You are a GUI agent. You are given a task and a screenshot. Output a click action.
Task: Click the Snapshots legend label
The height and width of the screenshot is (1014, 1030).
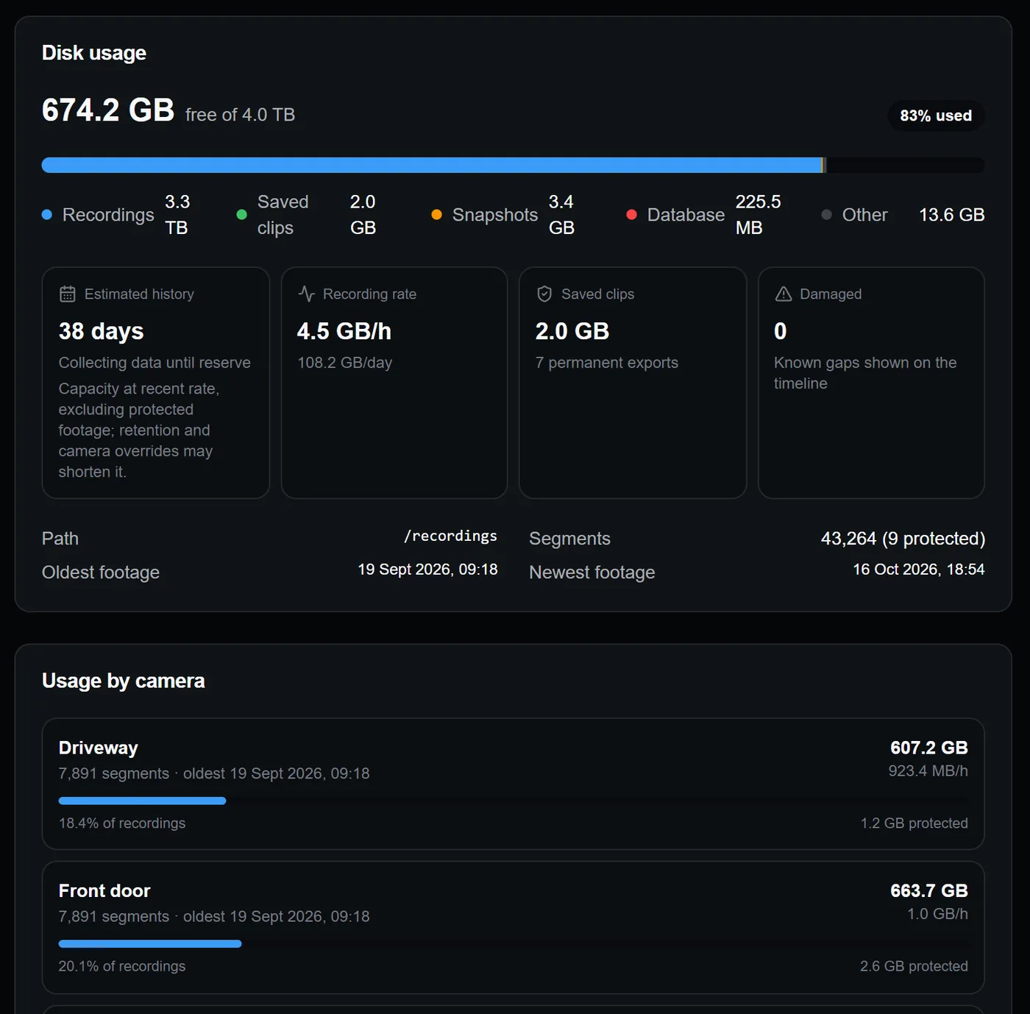pyautogui.click(x=495, y=215)
